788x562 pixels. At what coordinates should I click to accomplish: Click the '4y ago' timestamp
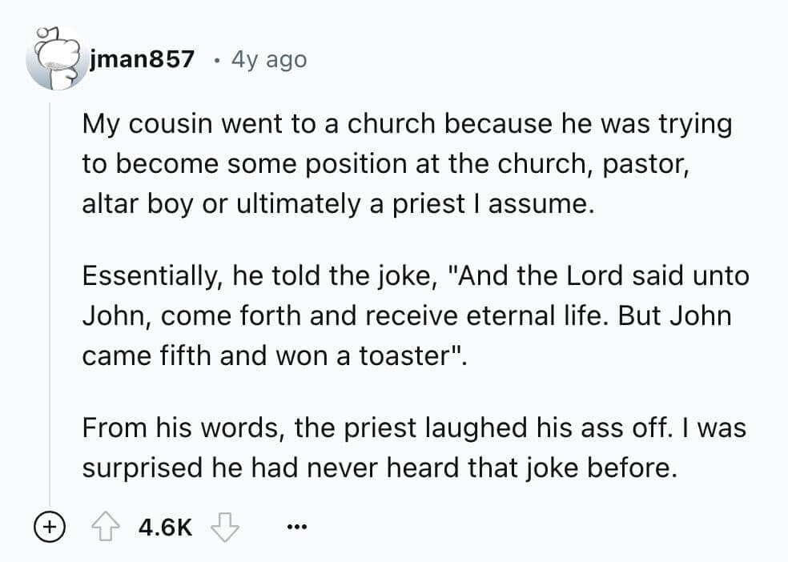(x=268, y=59)
